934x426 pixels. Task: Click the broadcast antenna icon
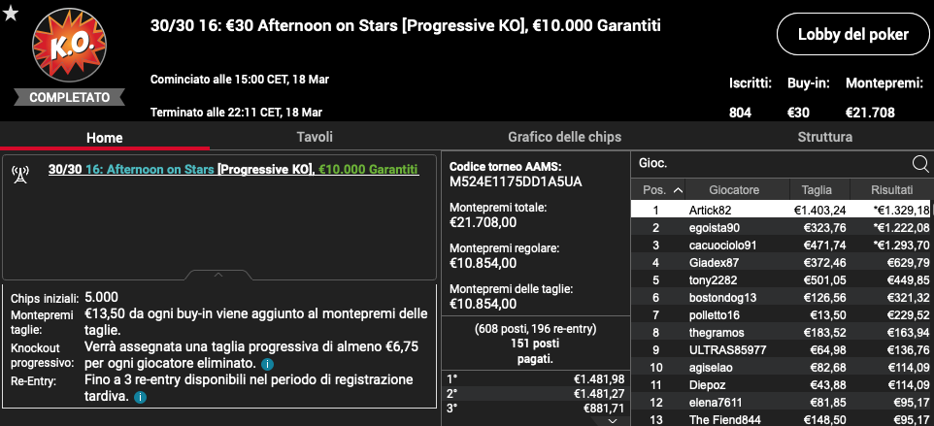(19, 175)
